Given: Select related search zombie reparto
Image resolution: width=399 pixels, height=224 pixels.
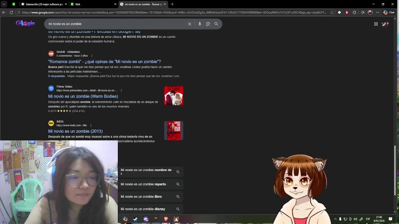Looking at the screenshot, I should tap(151, 184).
